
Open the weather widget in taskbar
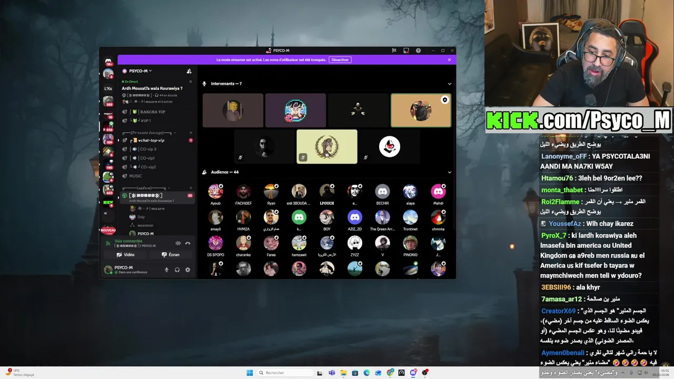[20, 373]
